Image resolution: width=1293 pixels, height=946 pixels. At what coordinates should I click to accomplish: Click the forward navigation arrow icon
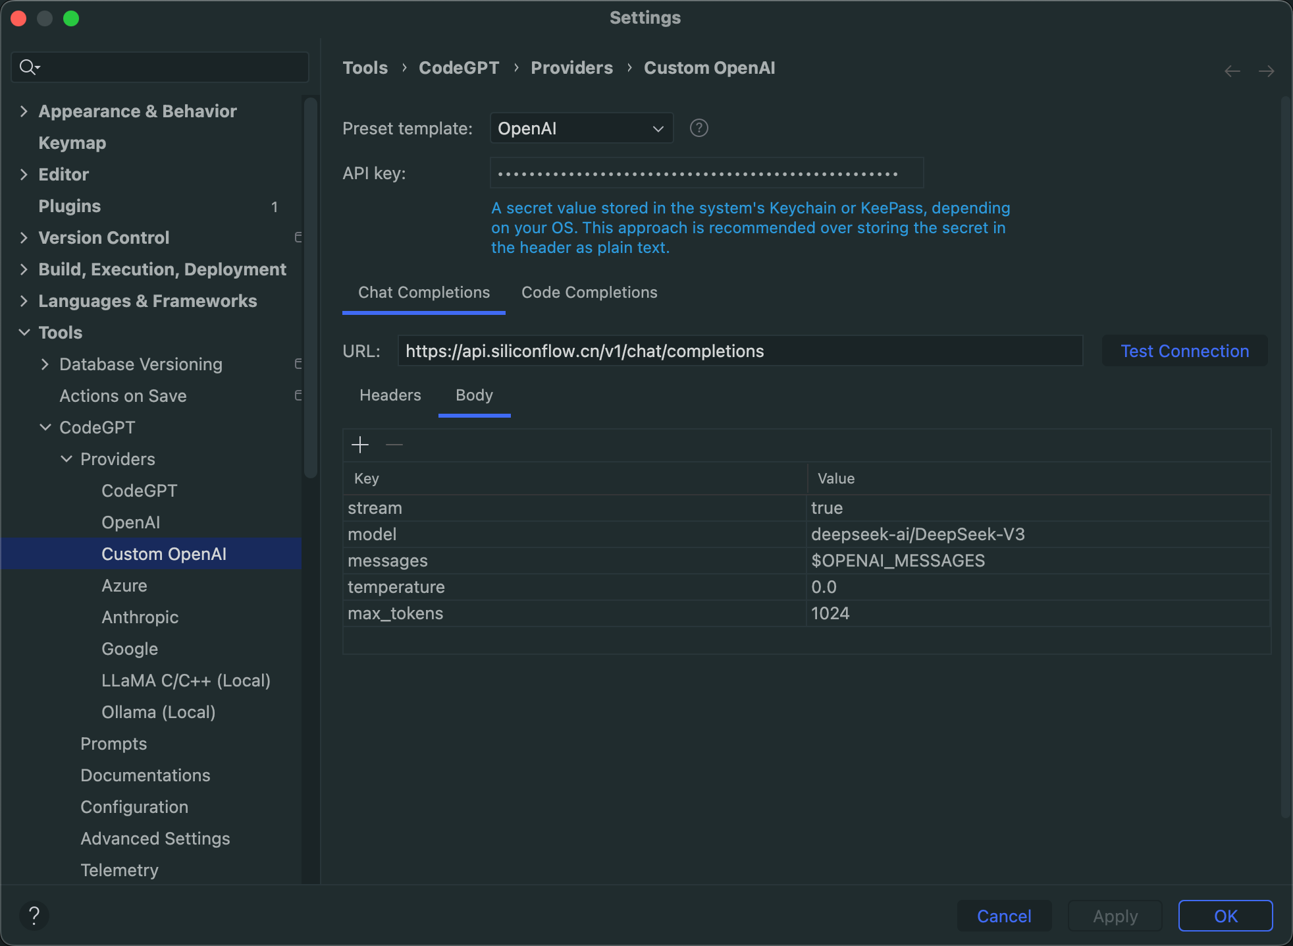click(x=1266, y=71)
